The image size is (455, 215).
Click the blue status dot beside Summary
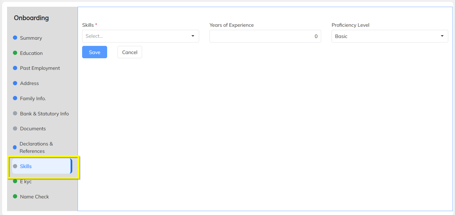(15, 38)
